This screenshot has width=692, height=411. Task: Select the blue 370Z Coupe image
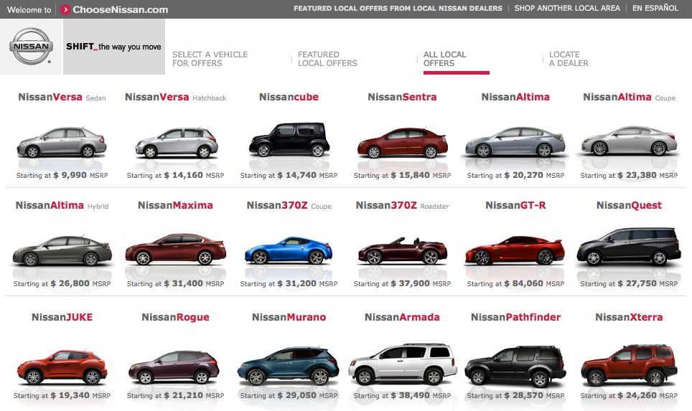pyautogui.click(x=289, y=250)
